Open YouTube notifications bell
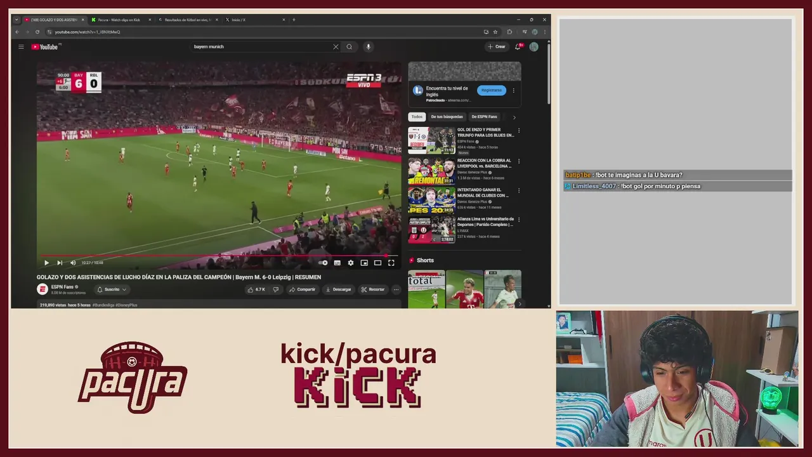 click(x=519, y=46)
